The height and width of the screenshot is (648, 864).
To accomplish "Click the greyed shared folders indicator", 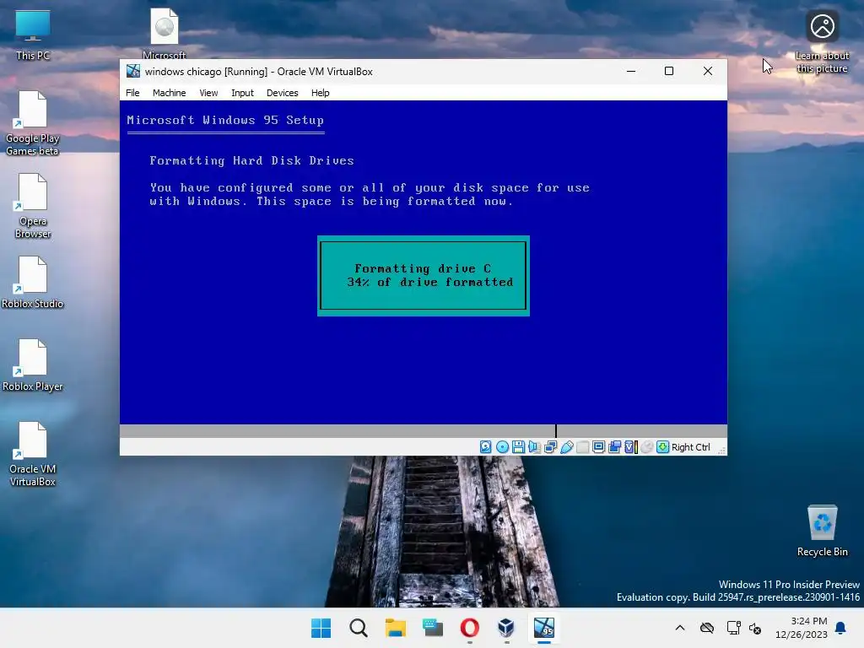I will (582, 447).
